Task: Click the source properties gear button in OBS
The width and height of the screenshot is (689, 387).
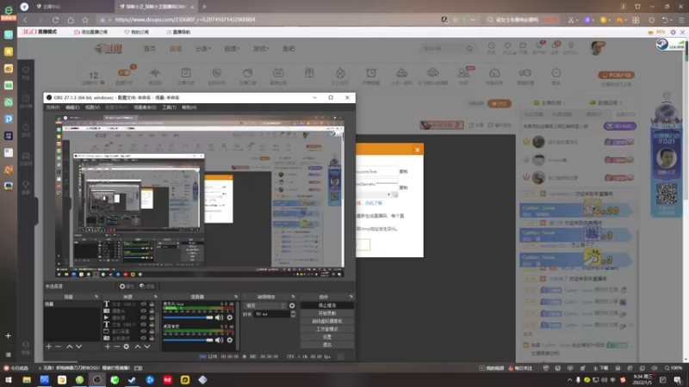Action: point(127,286)
